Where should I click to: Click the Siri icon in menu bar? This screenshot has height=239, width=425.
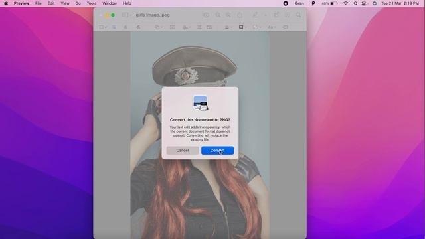375,3
